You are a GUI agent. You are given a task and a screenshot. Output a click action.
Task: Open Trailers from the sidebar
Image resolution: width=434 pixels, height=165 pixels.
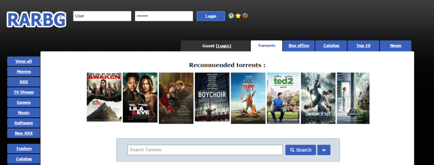[24, 148]
